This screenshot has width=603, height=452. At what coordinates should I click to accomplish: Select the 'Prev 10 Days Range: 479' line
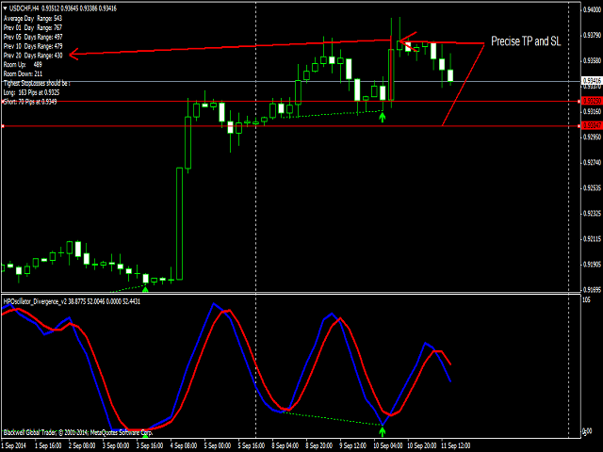(x=33, y=46)
